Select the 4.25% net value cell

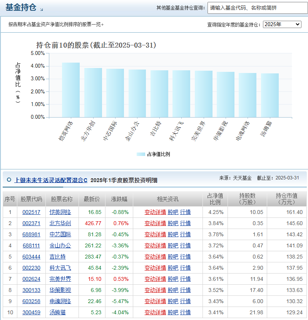point(216,212)
